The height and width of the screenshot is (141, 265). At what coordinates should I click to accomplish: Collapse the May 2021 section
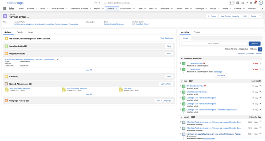(x=182, y=81)
